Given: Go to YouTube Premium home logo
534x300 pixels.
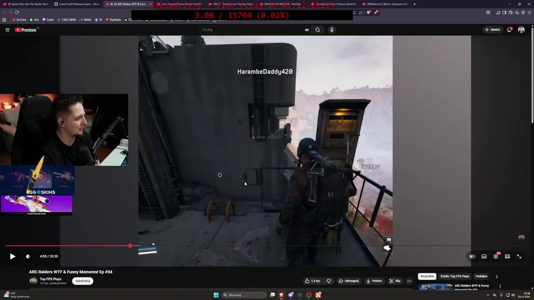Looking at the screenshot, I should 26,30.
